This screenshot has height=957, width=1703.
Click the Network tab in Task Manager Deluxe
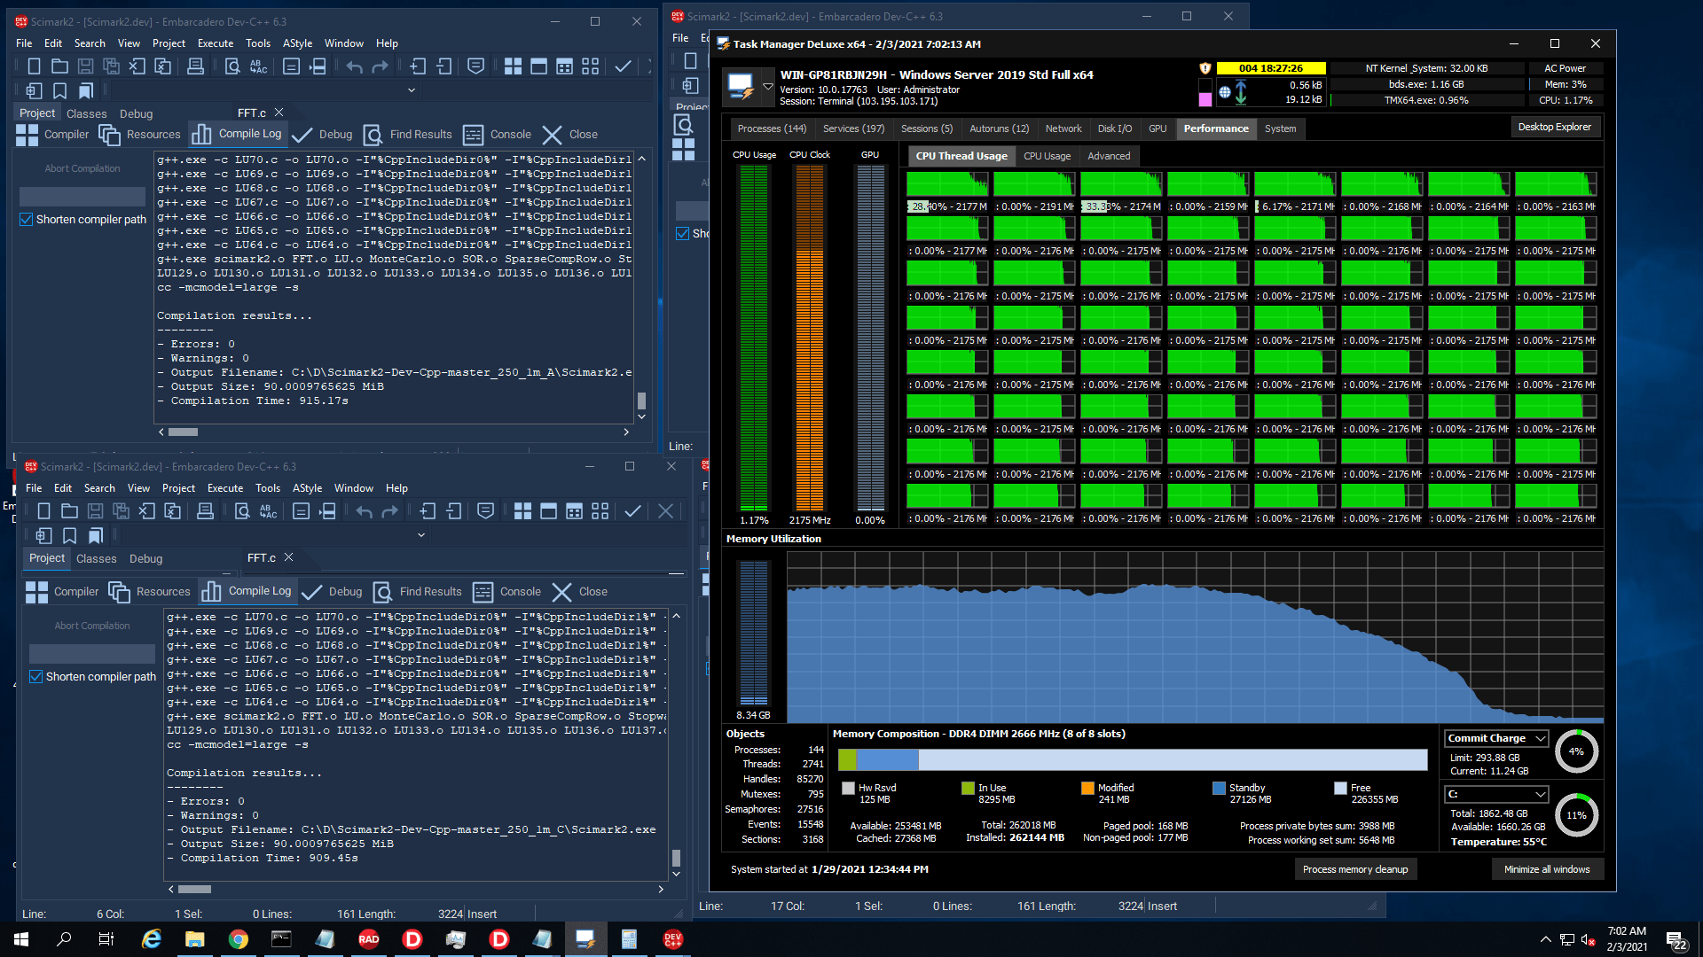(1062, 128)
